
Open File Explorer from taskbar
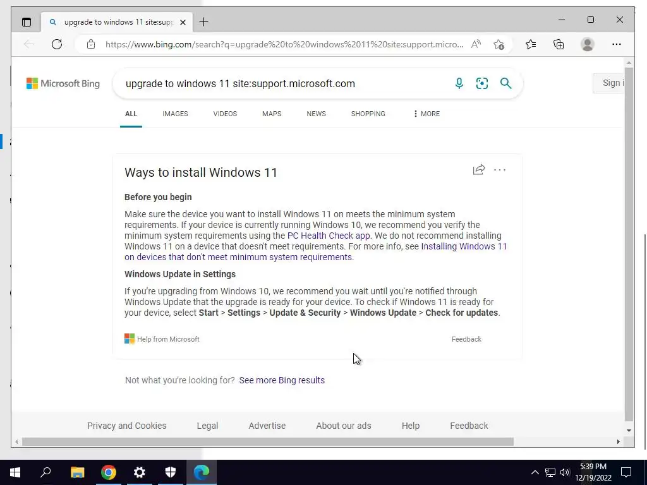coord(77,472)
